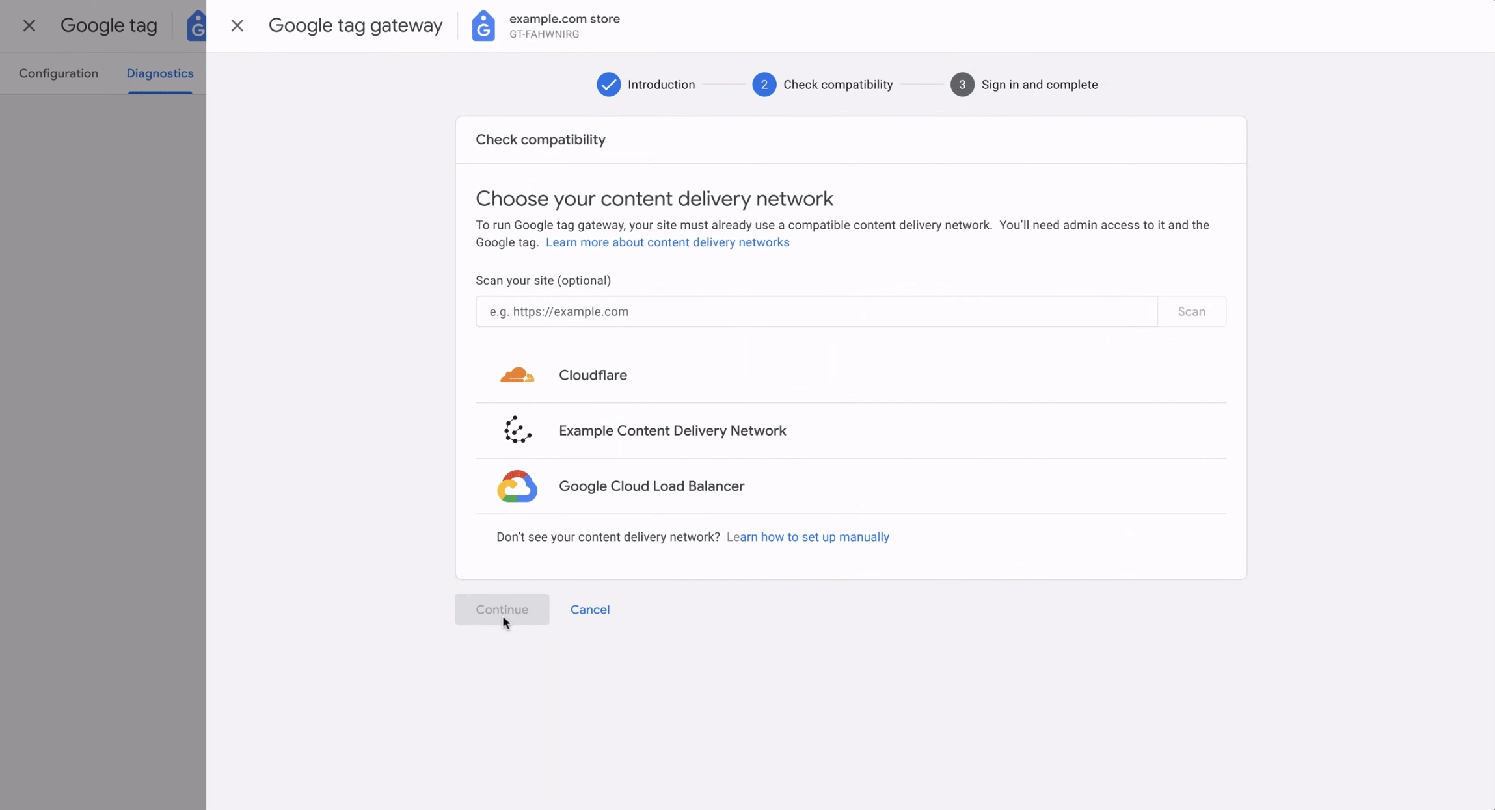
Task: Switch to the Diagnostics tab
Action: click(160, 73)
